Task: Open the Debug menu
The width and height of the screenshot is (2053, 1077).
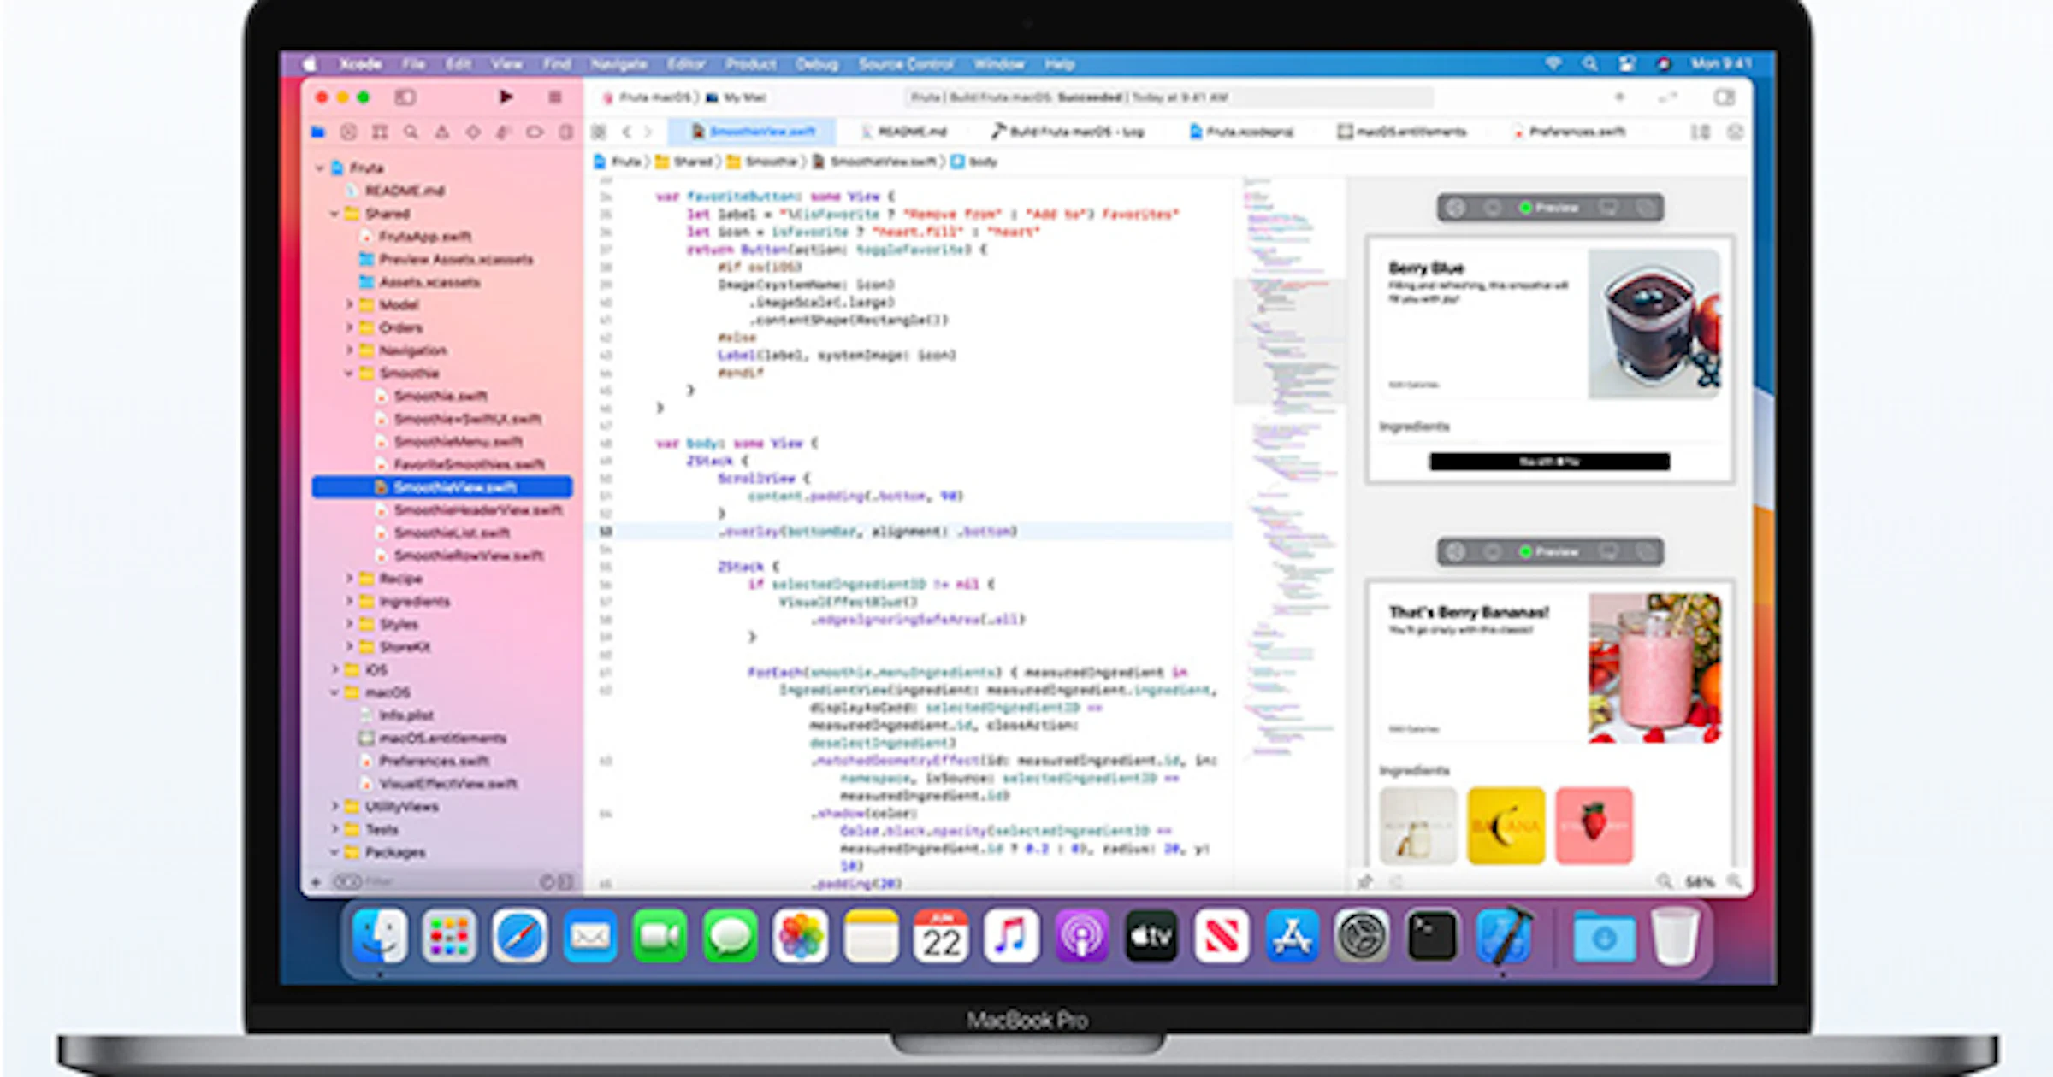Action: pyautogui.click(x=817, y=64)
